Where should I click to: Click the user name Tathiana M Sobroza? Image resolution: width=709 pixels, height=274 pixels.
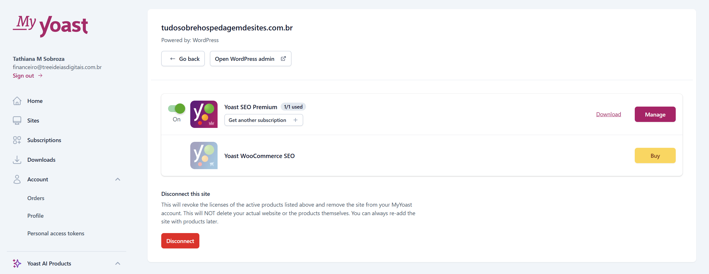pos(39,59)
